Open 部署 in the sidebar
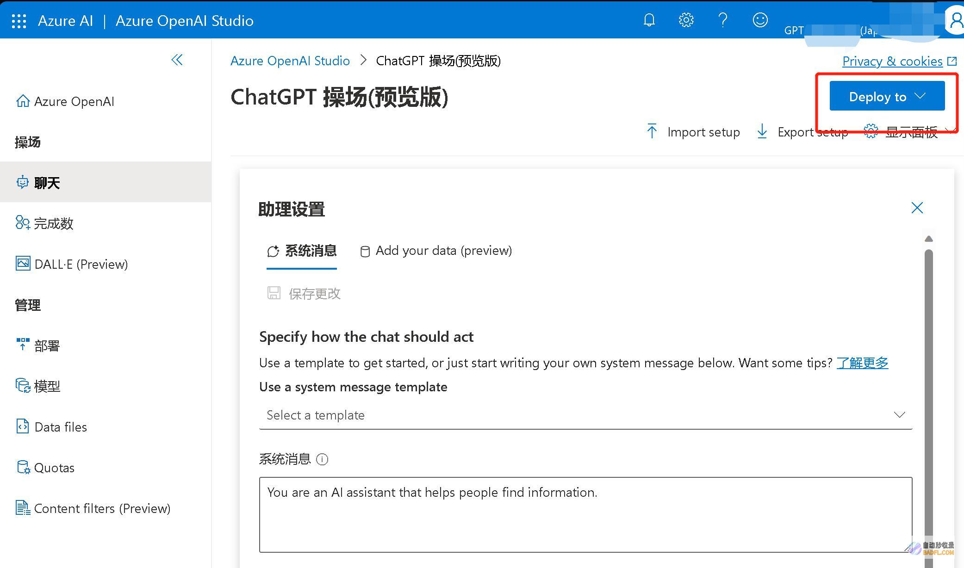Screen dimensions: 964x568 [106, 345]
